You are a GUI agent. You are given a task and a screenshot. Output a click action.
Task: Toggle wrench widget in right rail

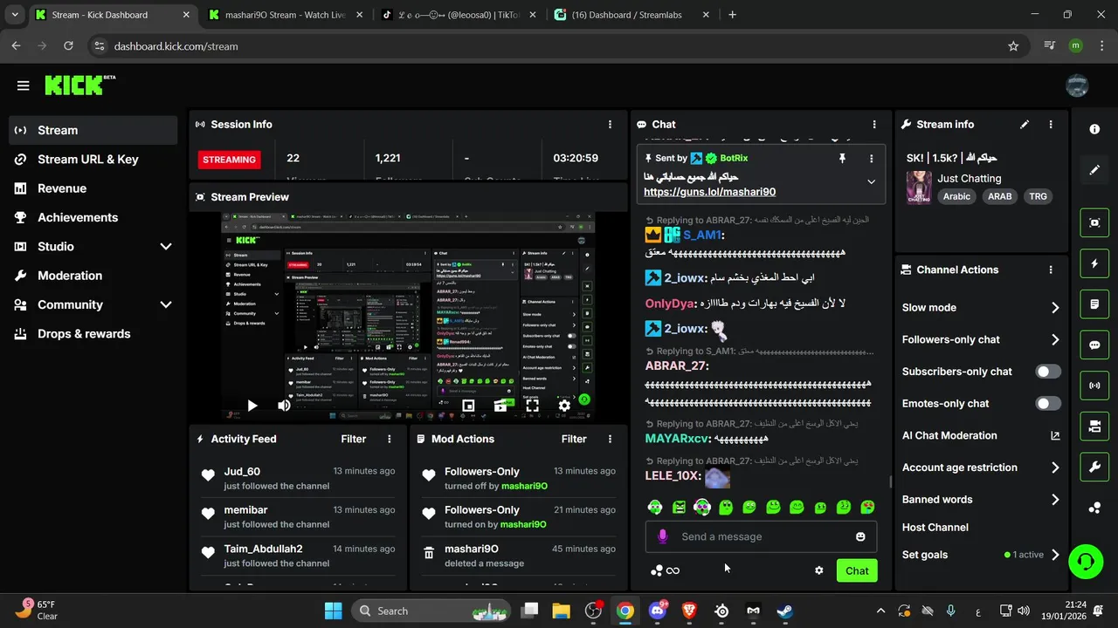pyautogui.click(x=1094, y=467)
